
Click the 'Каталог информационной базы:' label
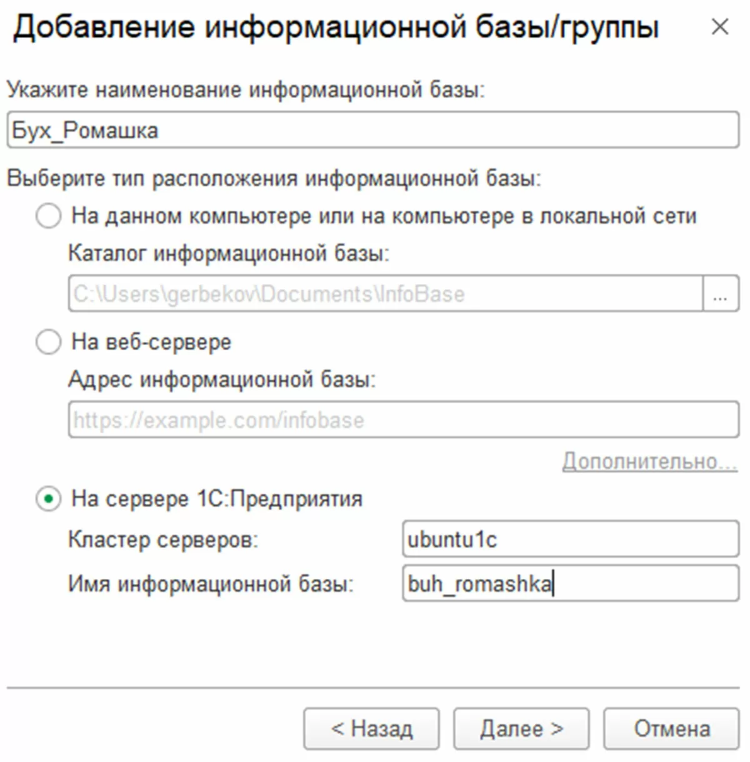coord(228,254)
